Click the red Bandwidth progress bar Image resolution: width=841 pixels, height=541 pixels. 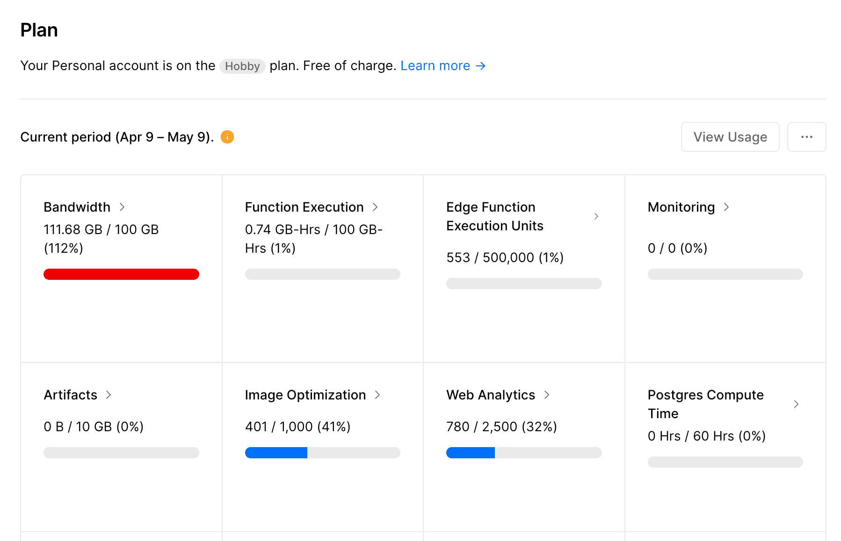pos(121,274)
